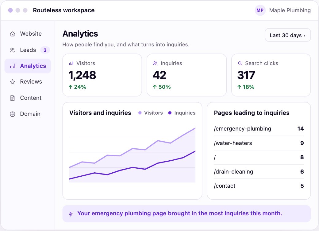
Task: Click the Reviews star icon
Action: coord(12,82)
